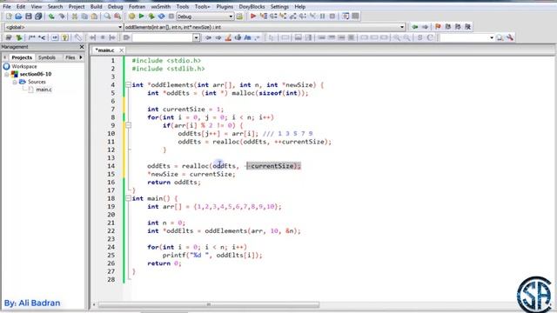Jump back using the green left arrow
This screenshot has width=557, height=313.
coord(415,27)
